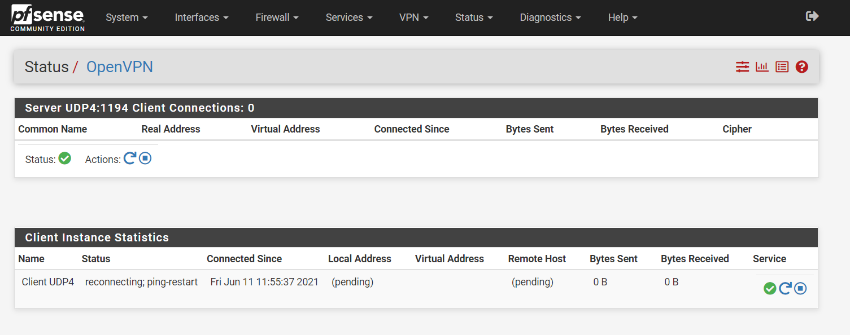Stop the OpenVPN server service icon
This screenshot has height=335, width=850.
tap(145, 158)
